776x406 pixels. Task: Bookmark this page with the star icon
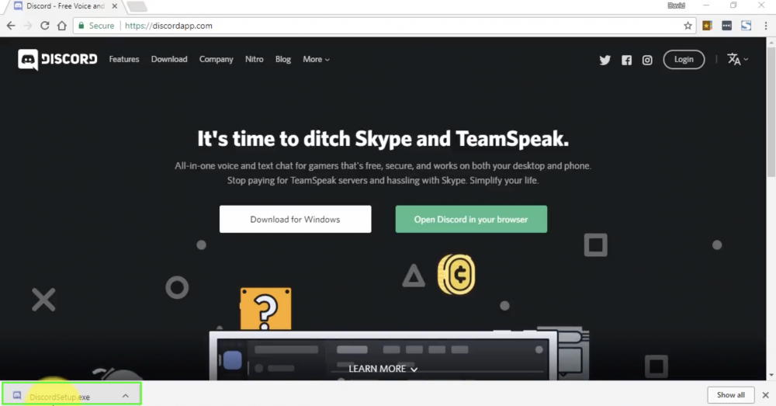(x=688, y=26)
